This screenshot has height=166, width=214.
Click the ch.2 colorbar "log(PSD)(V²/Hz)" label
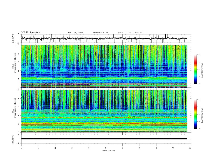coord(202,116)
